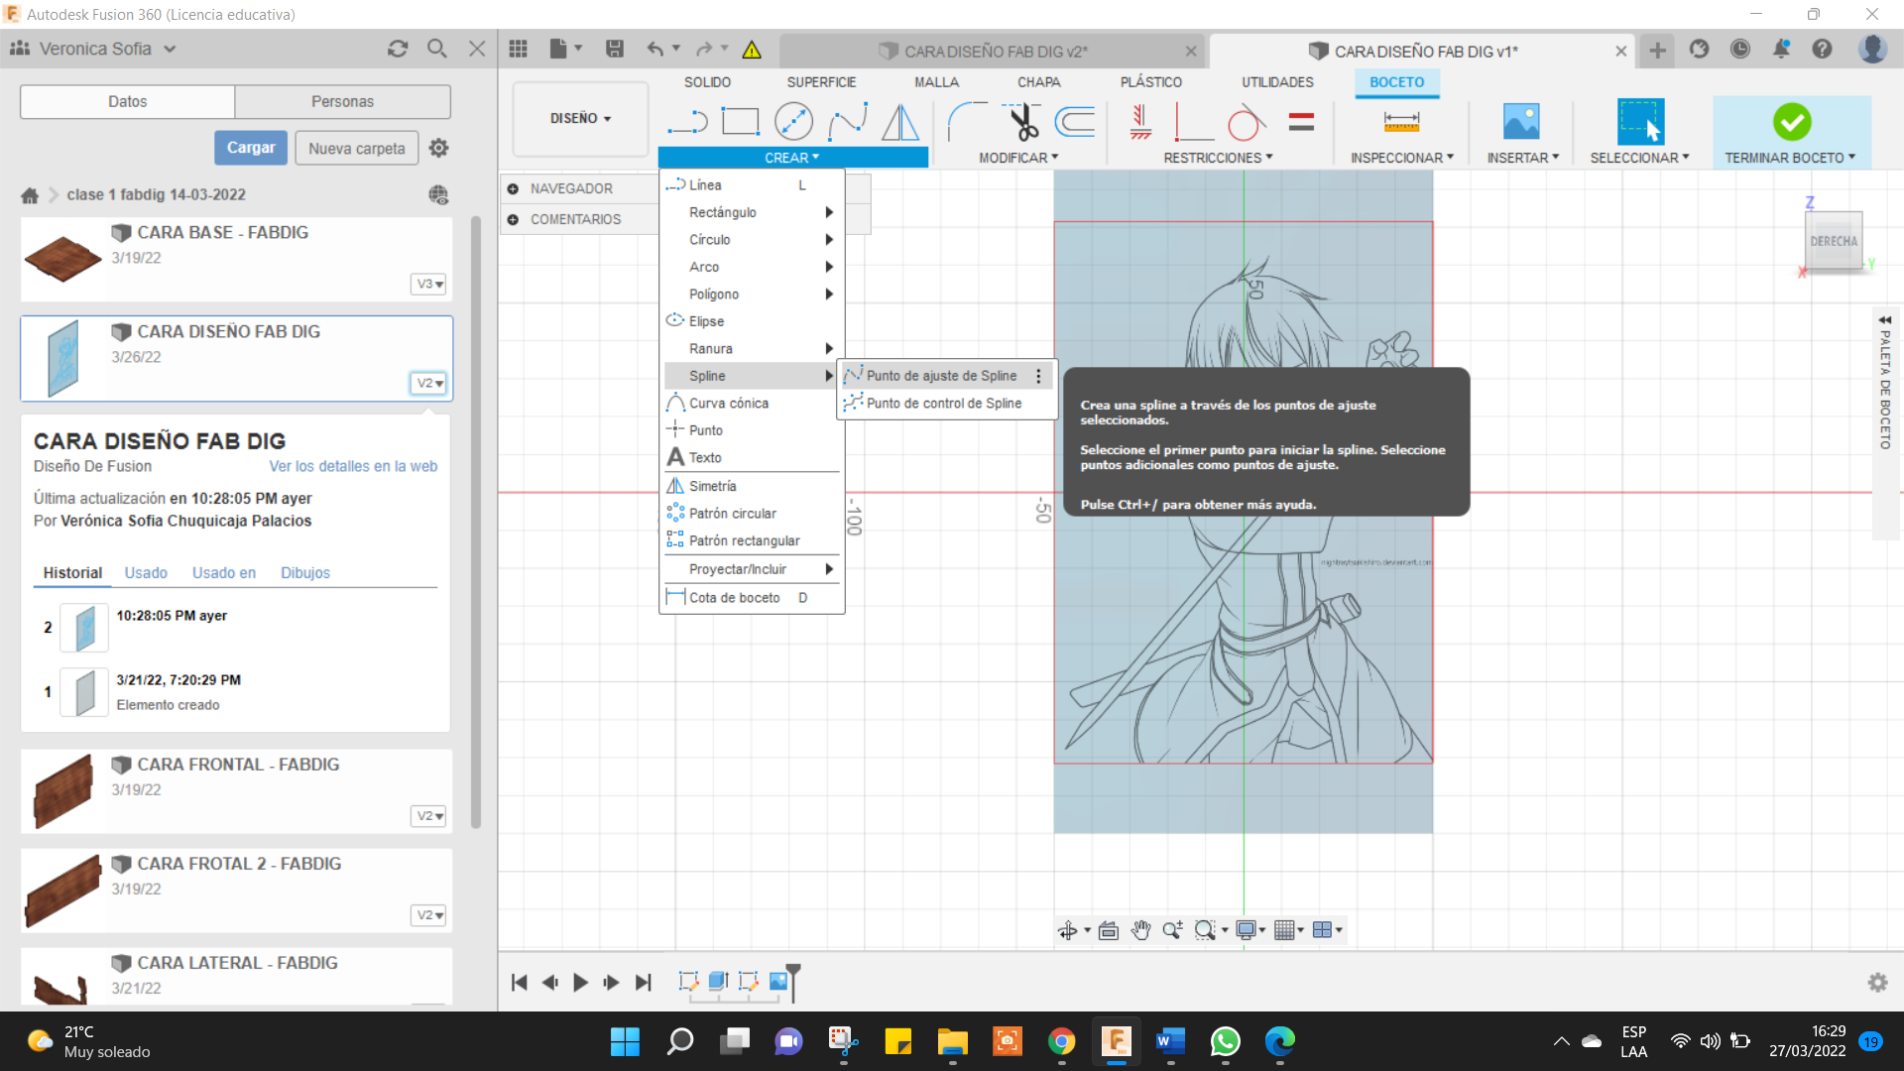1904x1071 pixels.
Task: Choose Punto de control de Spline
Action: click(943, 404)
